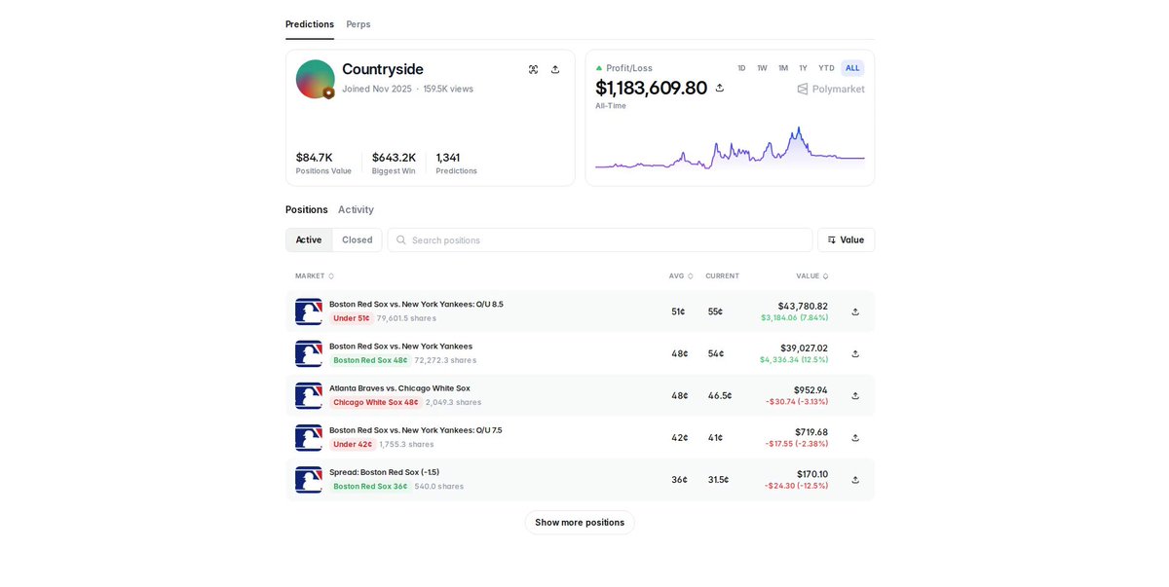
Task: Share the Spread: Boston Red Sox (-1.5) position
Action: 855,479
